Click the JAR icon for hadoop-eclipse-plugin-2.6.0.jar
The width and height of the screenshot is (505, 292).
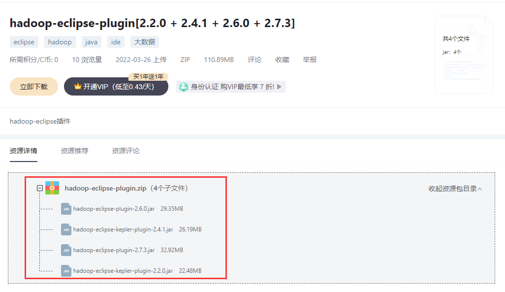66,209
